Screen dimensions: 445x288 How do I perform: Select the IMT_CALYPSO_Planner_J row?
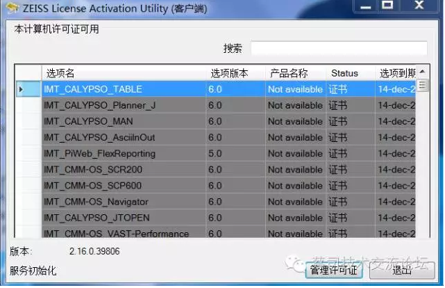pos(216,106)
